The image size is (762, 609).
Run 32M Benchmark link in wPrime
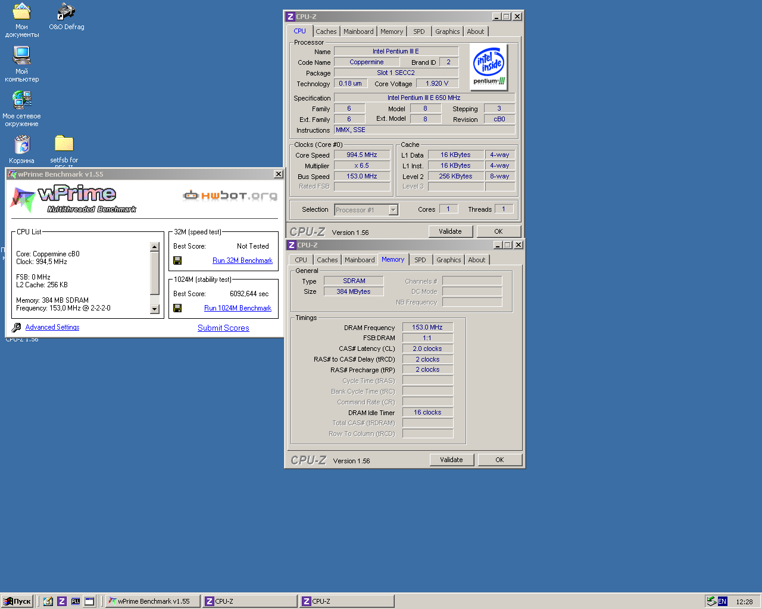click(x=242, y=260)
